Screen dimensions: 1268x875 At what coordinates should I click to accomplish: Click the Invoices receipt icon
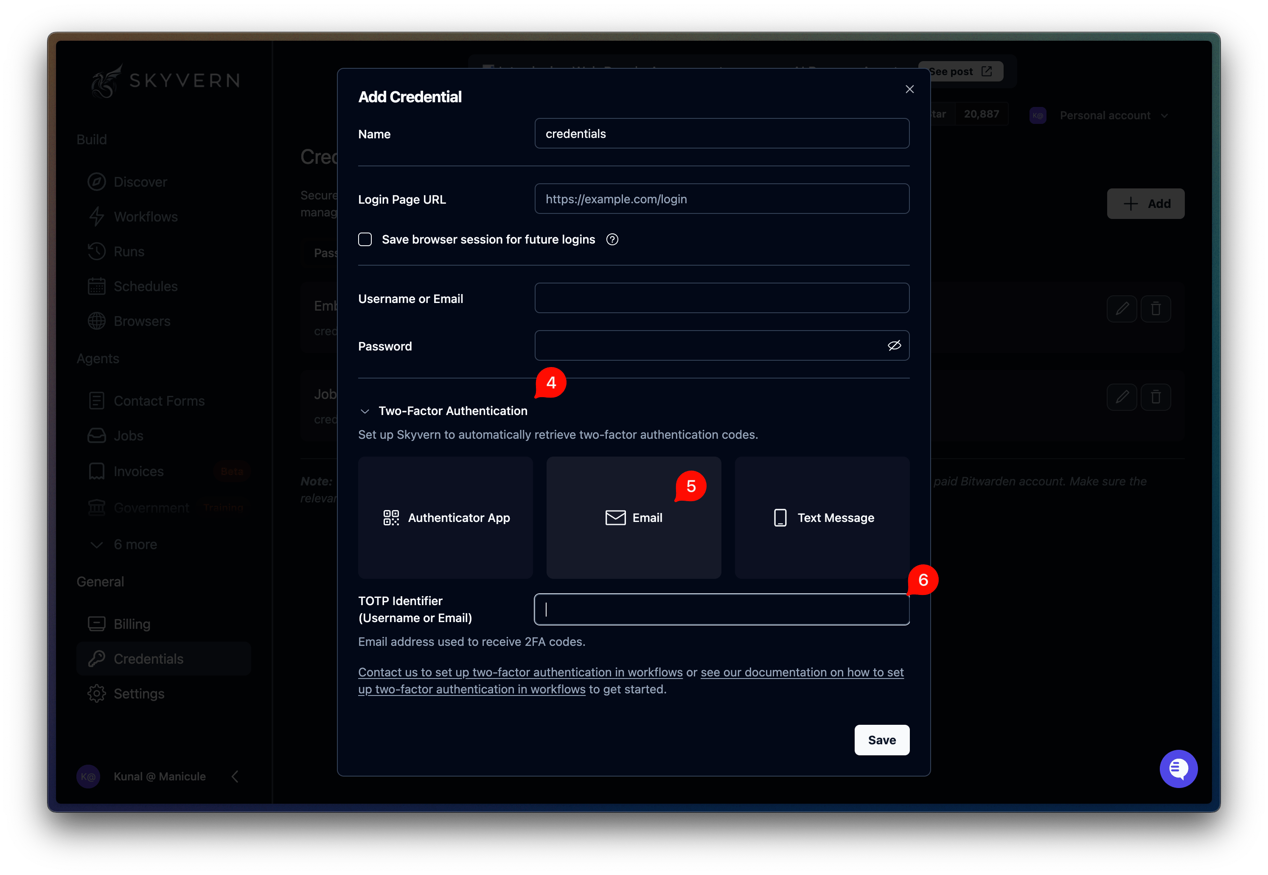(96, 471)
